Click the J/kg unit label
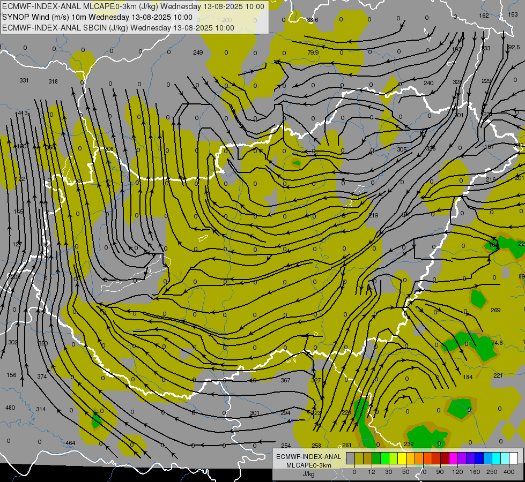525x482 pixels. [x=309, y=473]
